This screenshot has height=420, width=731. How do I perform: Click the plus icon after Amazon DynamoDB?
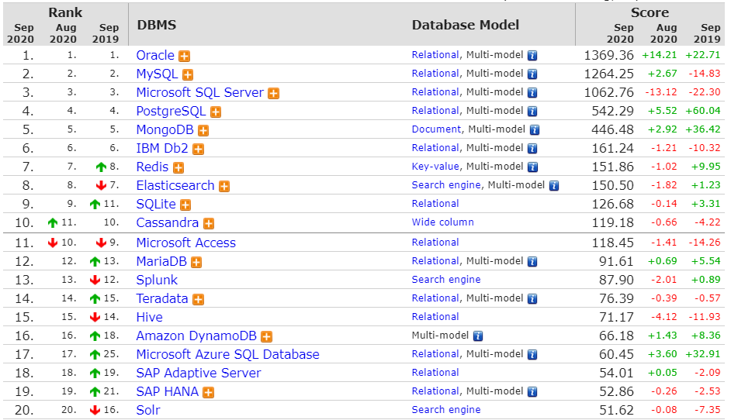pyautogui.click(x=267, y=337)
